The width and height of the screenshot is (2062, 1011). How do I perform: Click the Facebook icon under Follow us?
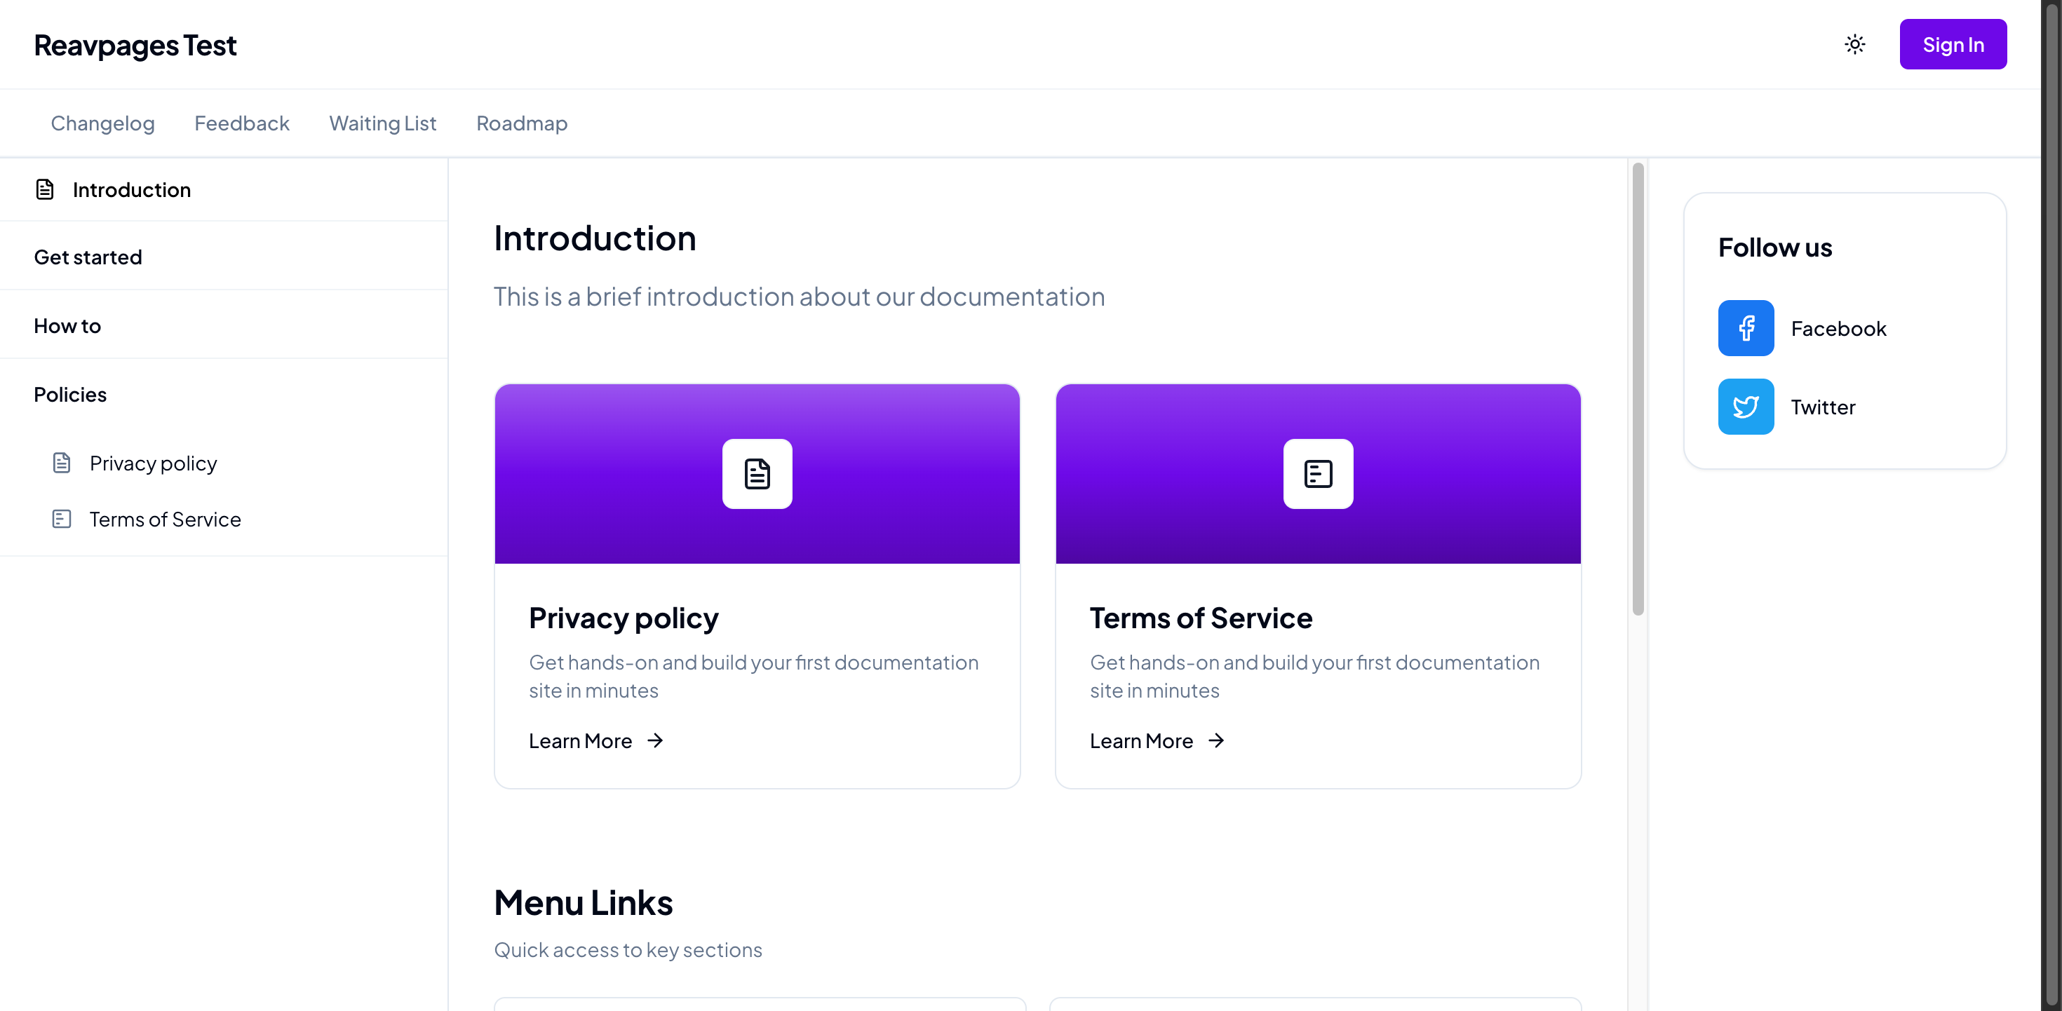[1746, 327]
